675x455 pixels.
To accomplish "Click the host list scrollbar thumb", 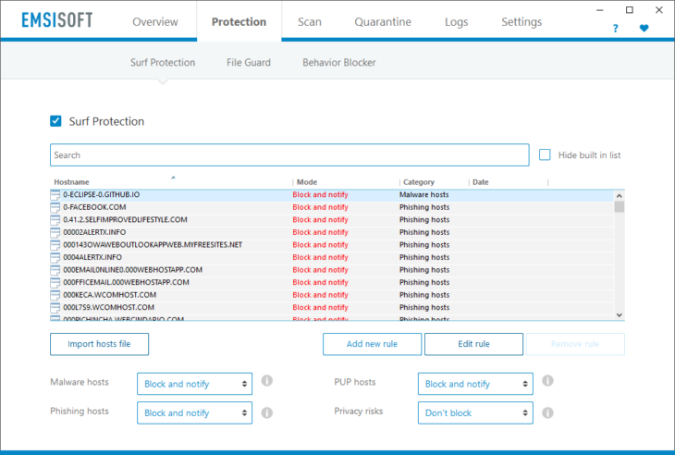I will 619,207.
